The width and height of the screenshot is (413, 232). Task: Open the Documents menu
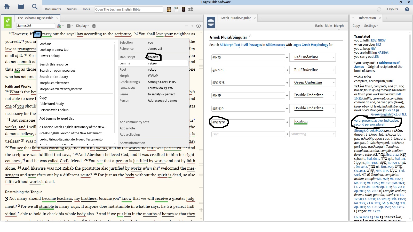53,9
